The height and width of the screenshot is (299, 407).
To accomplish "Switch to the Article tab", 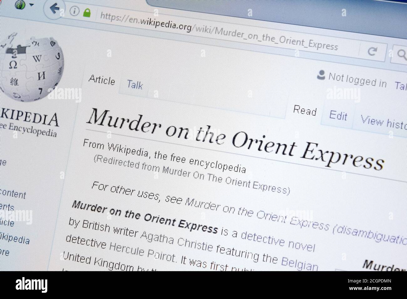I will point(102,80).
